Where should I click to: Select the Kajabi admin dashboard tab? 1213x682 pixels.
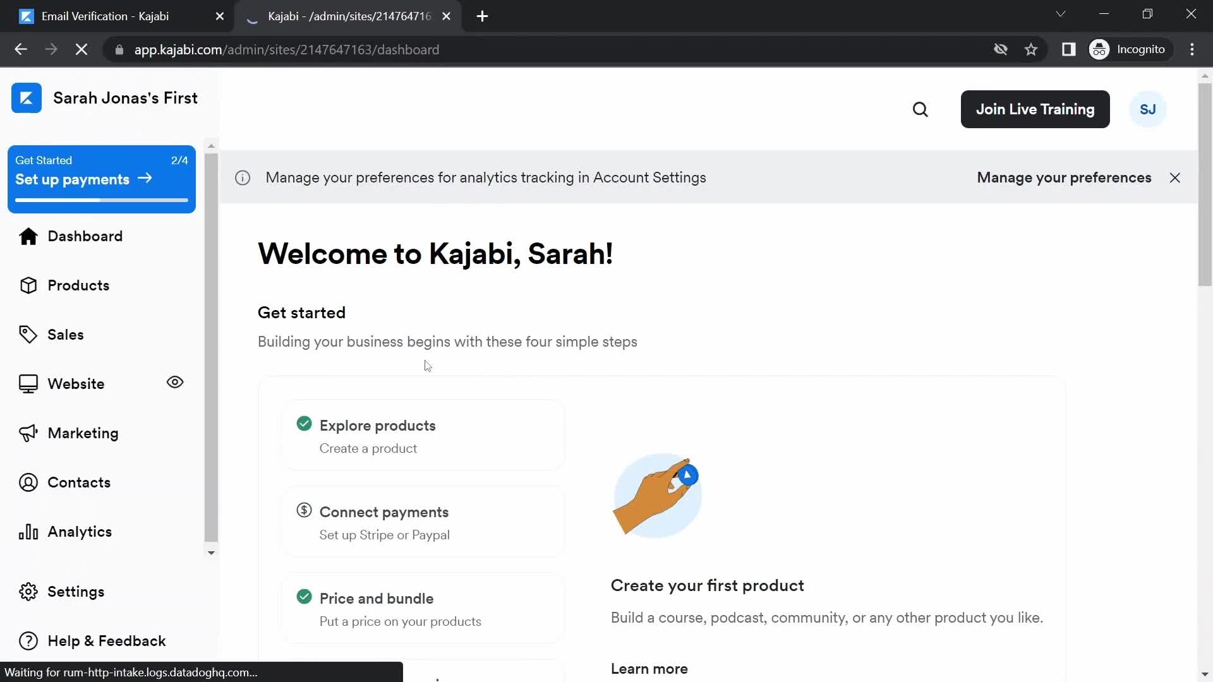click(x=349, y=16)
